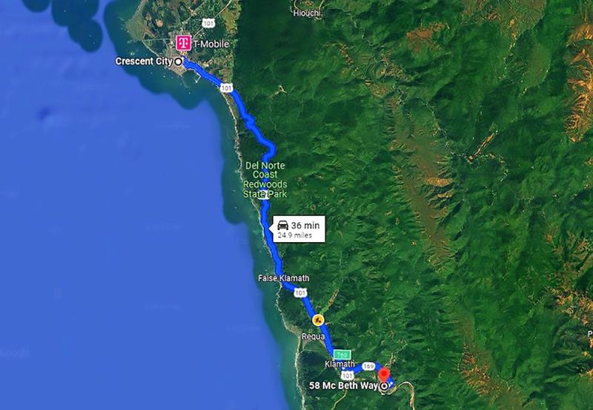Click the Crescent City text label
Image resolution: width=593 pixels, height=410 pixels.
[x=144, y=61]
